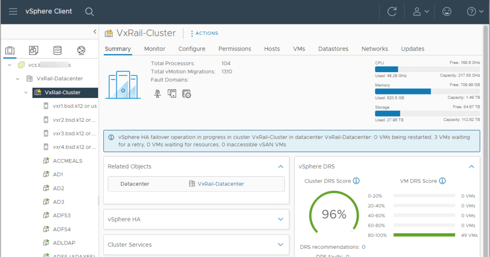The height and width of the screenshot is (257, 490).
Task: Click the feedback smiley icon
Action: coord(446,12)
